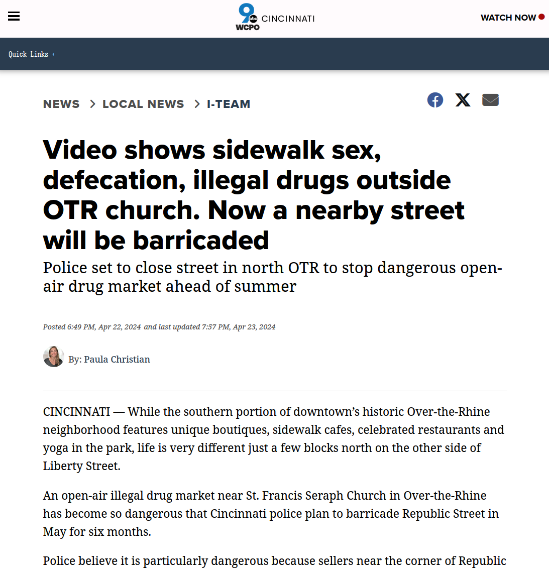Click the 'last updated 7:57 PM, Apr 23, 2024' text
The height and width of the screenshot is (571, 549).
216,327
